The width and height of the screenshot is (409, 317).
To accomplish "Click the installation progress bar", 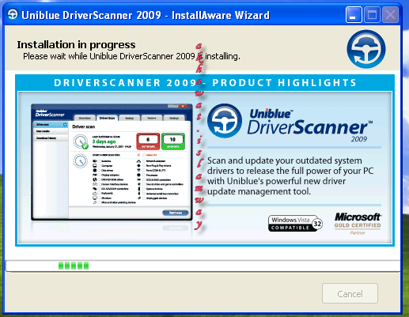I will (203, 266).
